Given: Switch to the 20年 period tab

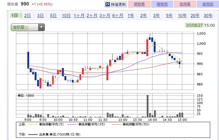Looking at the screenshot, I should [x=195, y=16].
